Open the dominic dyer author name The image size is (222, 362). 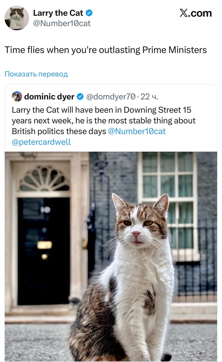[x=49, y=97]
